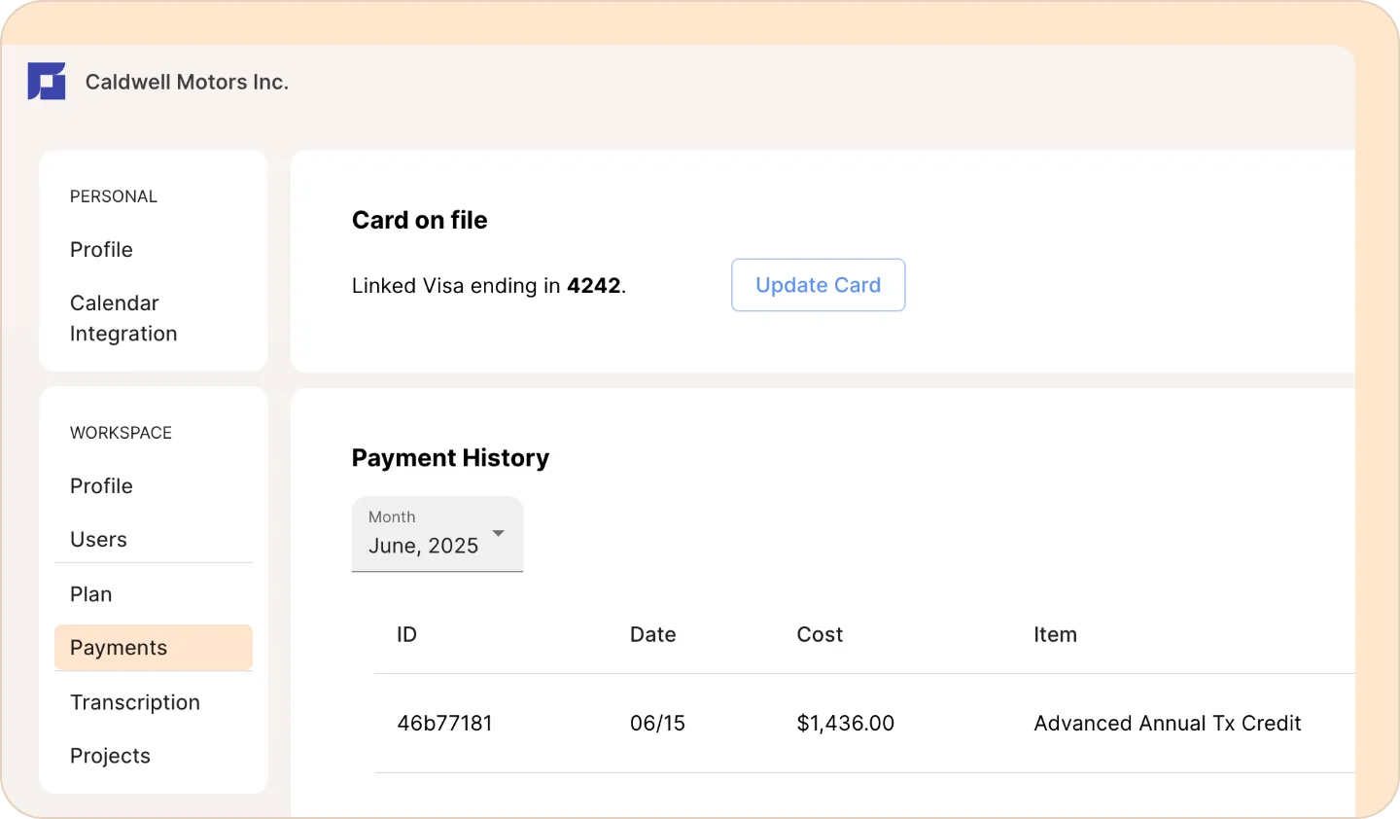Select the Advanced Annual Tx Credit row
Screen dimensions: 1400x819
point(1167,724)
